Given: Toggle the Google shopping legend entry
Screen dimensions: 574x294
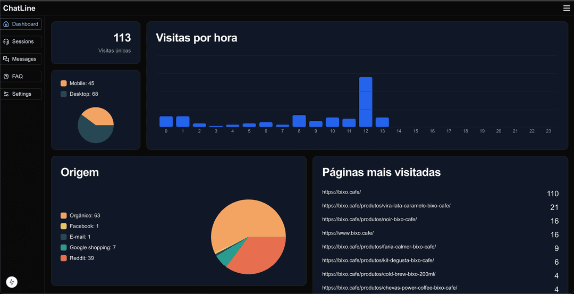Looking at the screenshot, I should 88,248.
